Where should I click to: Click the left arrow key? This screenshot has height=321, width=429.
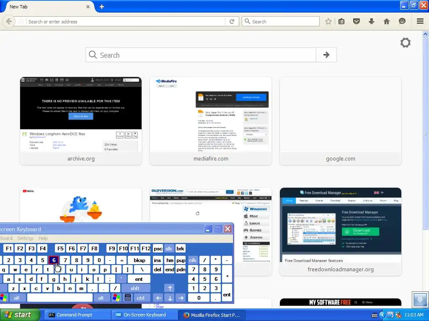(158, 298)
